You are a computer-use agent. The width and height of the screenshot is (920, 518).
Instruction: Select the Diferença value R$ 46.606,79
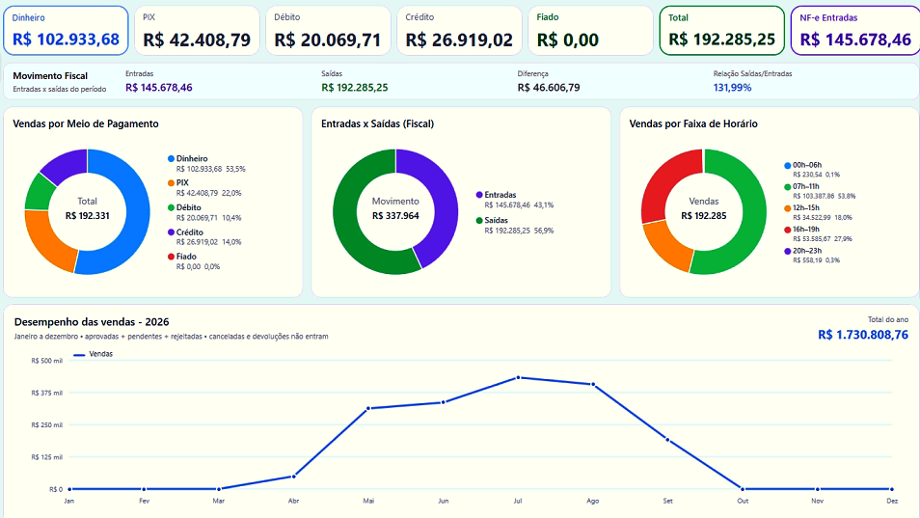point(549,88)
